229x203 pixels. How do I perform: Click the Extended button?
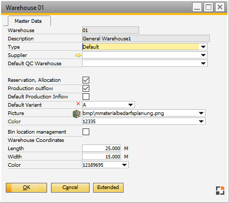(x=108, y=187)
